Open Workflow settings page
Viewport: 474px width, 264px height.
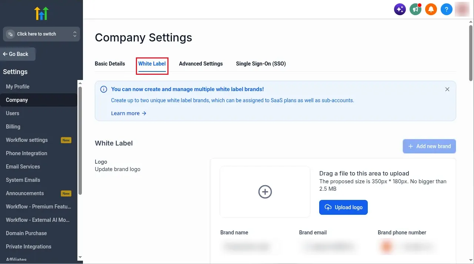click(39, 140)
